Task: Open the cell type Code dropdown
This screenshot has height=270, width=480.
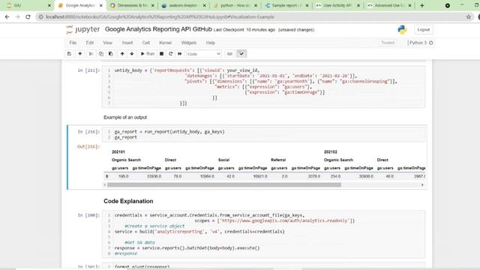Action: point(203,54)
